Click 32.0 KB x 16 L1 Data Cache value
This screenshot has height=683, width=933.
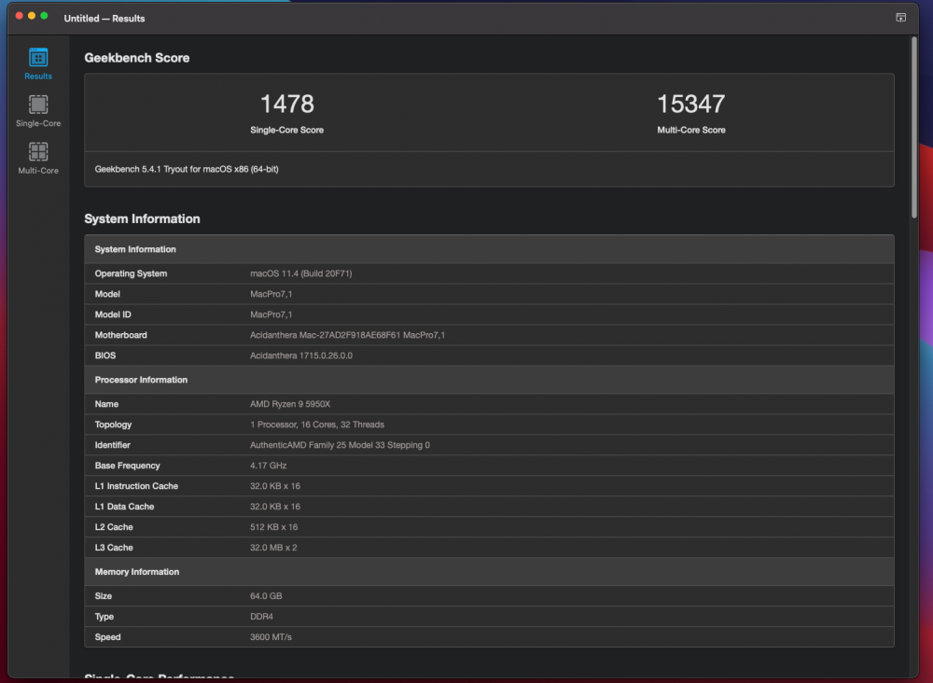275,507
